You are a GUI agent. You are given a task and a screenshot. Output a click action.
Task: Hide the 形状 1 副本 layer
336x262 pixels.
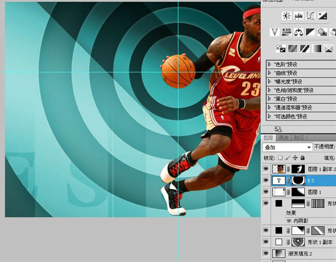click(x=266, y=242)
